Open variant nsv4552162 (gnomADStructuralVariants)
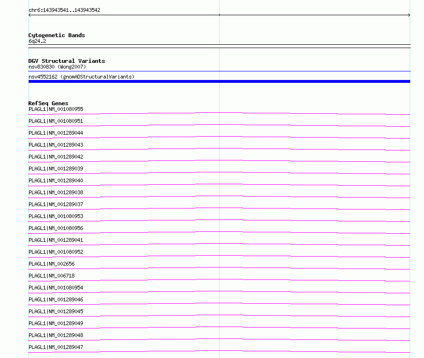This screenshot has width=424, height=358. (81, 77)
